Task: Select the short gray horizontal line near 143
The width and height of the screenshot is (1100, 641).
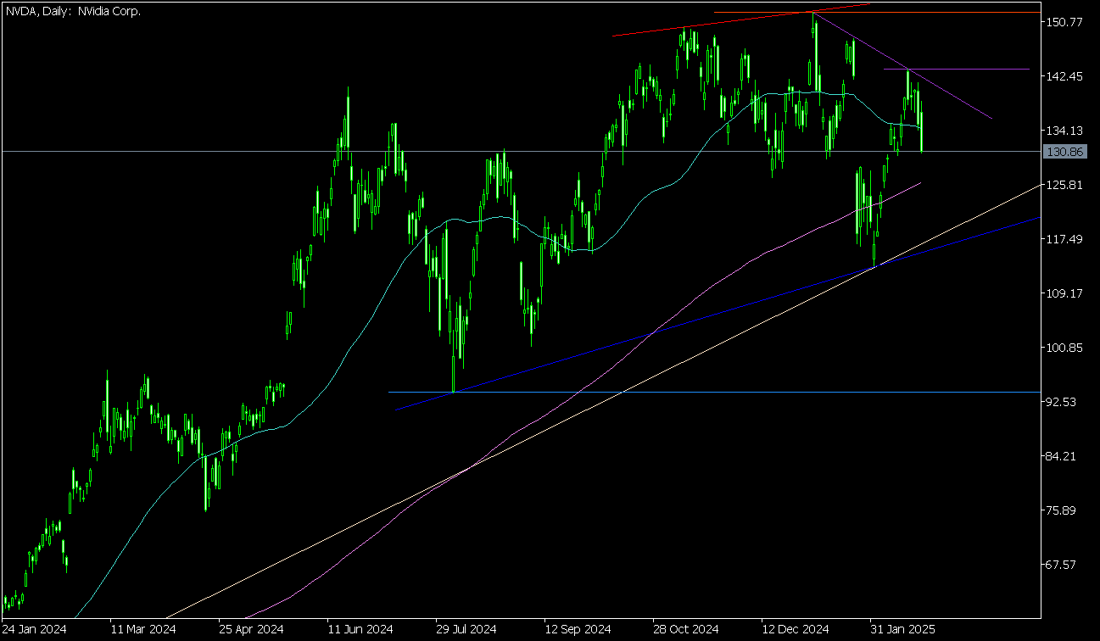Action: [x=957, y=69]
